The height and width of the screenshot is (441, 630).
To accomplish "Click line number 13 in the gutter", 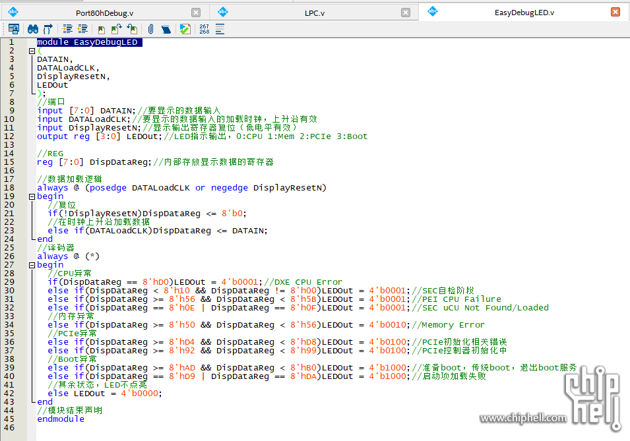I will [x=9, y=145].
